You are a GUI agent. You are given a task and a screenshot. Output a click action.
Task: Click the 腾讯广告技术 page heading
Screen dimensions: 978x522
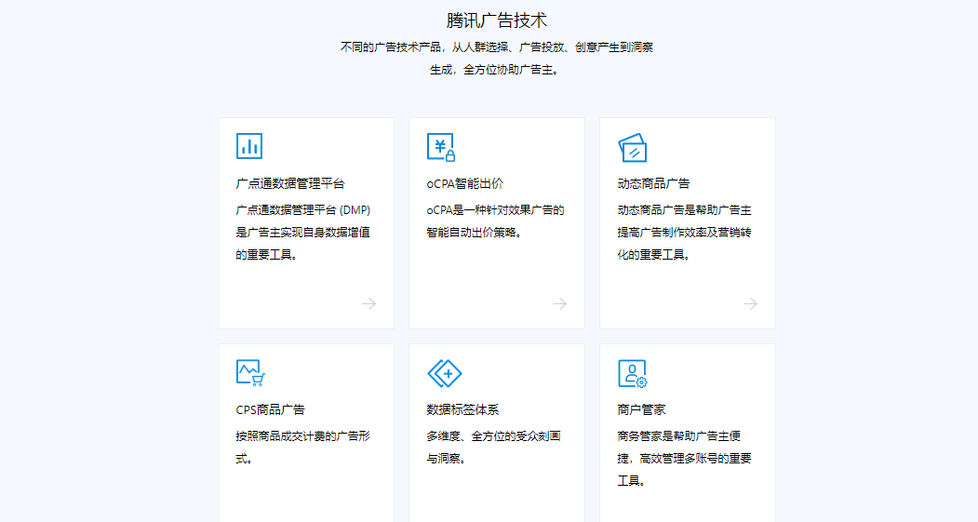[497, 20]
